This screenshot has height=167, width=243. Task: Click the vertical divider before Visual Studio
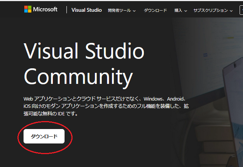pos(66,10)
